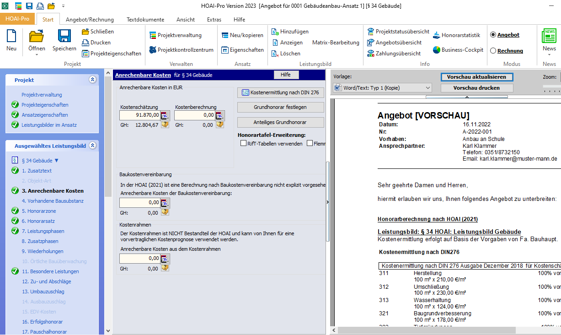Open the Business-Cockpit pie chart icon
Viewport: 561px width, 335px height.
[436, 50]
